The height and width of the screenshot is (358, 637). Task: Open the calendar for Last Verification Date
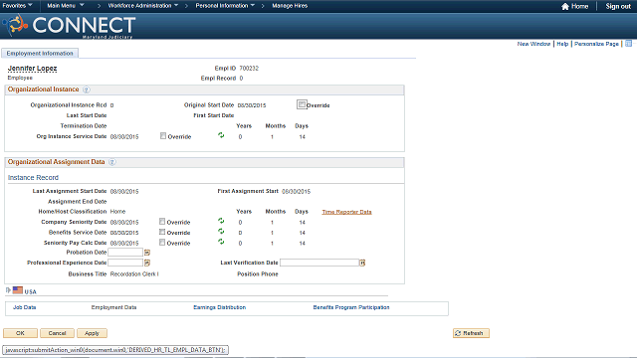362,263
